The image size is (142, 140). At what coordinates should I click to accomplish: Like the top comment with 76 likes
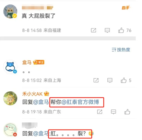click(x=121, y=30)
